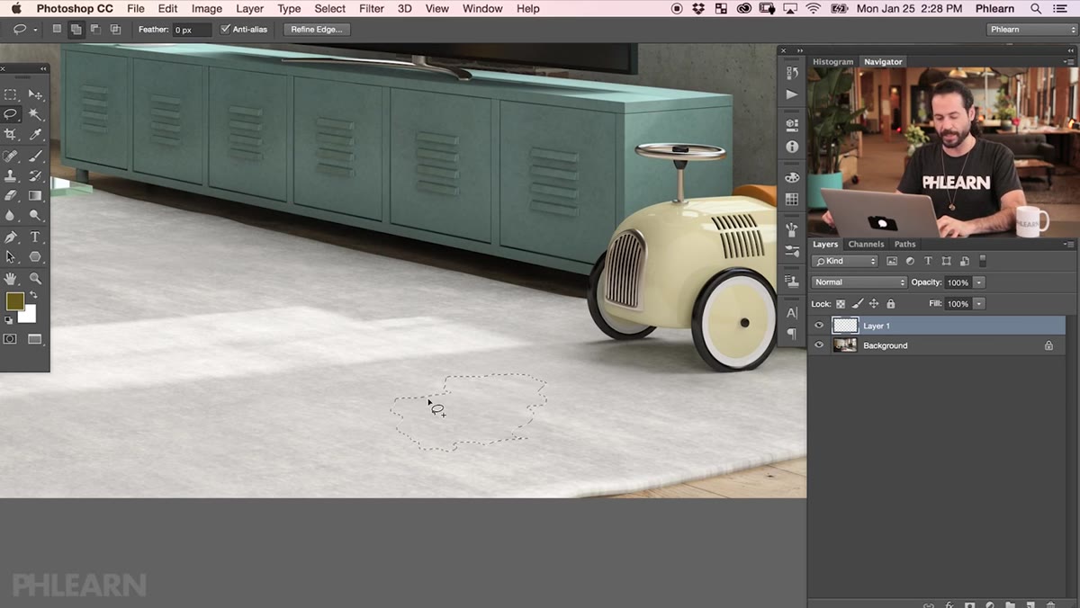This screenshot has width=1080, height=608.
Task: Open the Select menu
Action: coord(330,9)
